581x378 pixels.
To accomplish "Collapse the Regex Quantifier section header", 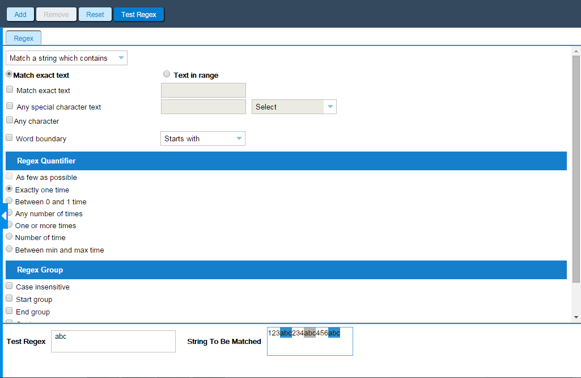I will (x=286, y=161).
